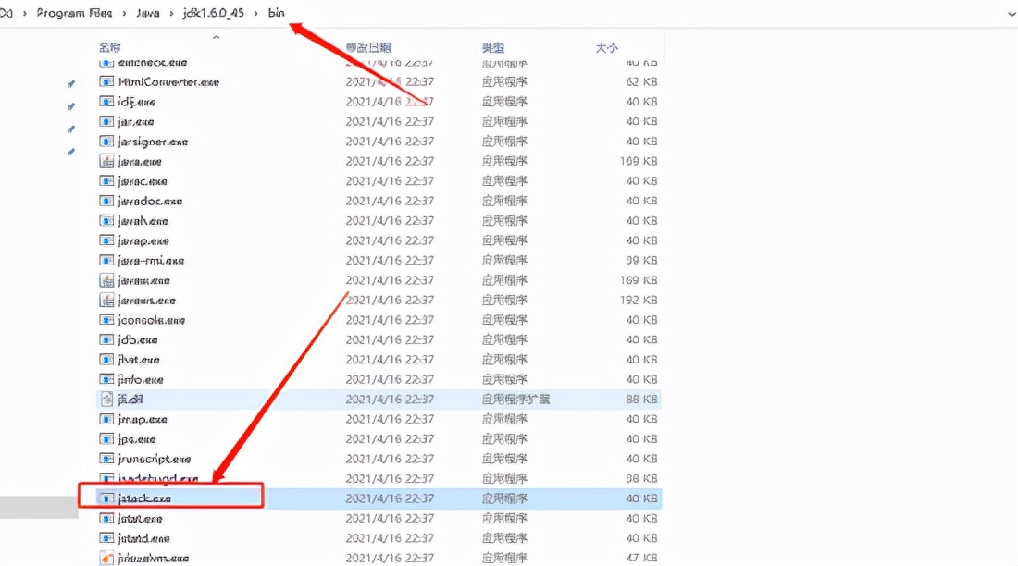The width and height of the screenshot is (1018, 566).
Task: Expand the chevron before Program Files
Action: [x=25, y=13]
